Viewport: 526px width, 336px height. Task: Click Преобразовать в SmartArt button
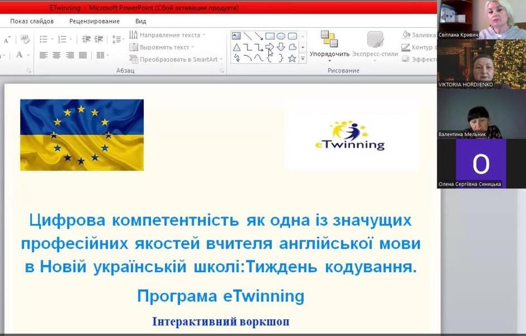point(176,60)
